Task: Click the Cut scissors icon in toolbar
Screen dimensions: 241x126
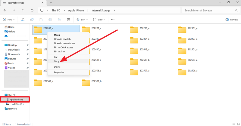Action: pos(23,20)
